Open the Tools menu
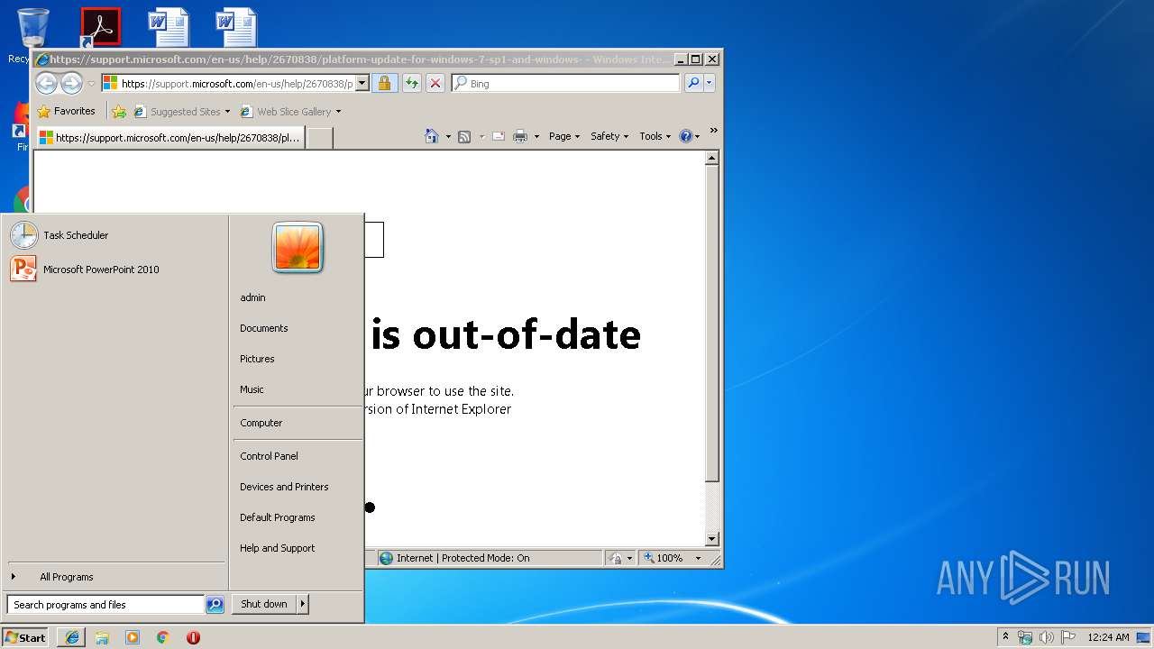The height and width of the screenshot is (649, 1154). [655, 136]
